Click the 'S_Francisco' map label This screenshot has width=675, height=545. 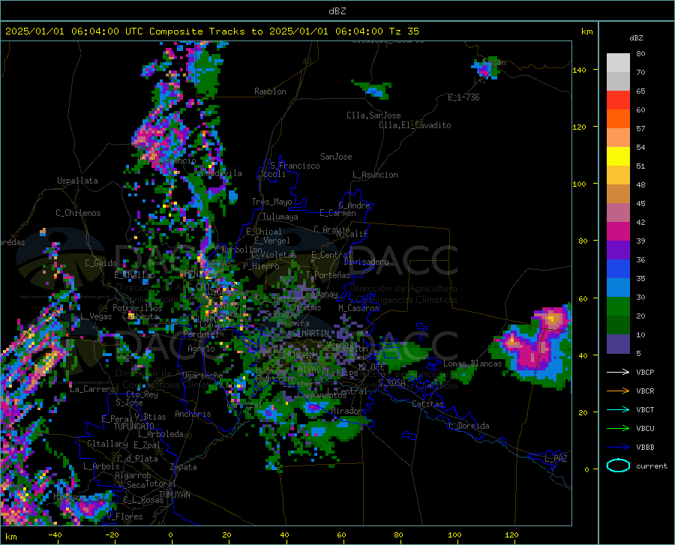tap(295, 166)
